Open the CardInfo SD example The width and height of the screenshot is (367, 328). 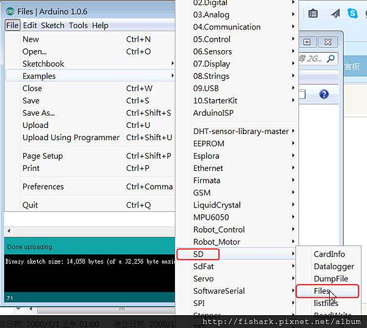(x=328, y=254)
